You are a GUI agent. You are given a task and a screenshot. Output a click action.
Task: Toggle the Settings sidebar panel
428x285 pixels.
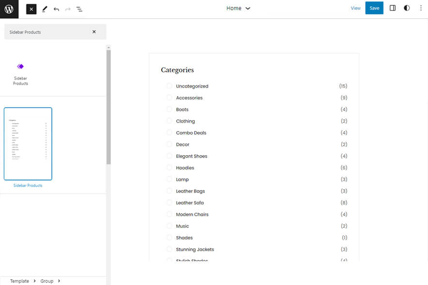click(393, 8)
